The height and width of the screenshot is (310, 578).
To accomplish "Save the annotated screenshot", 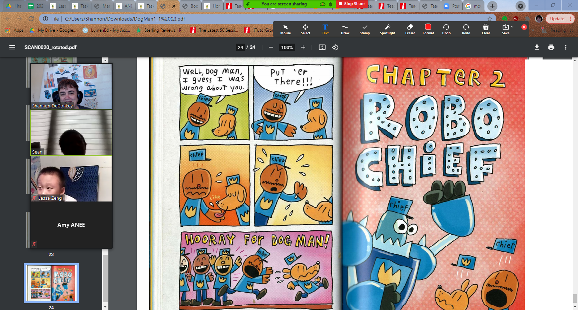I will 505,30.
